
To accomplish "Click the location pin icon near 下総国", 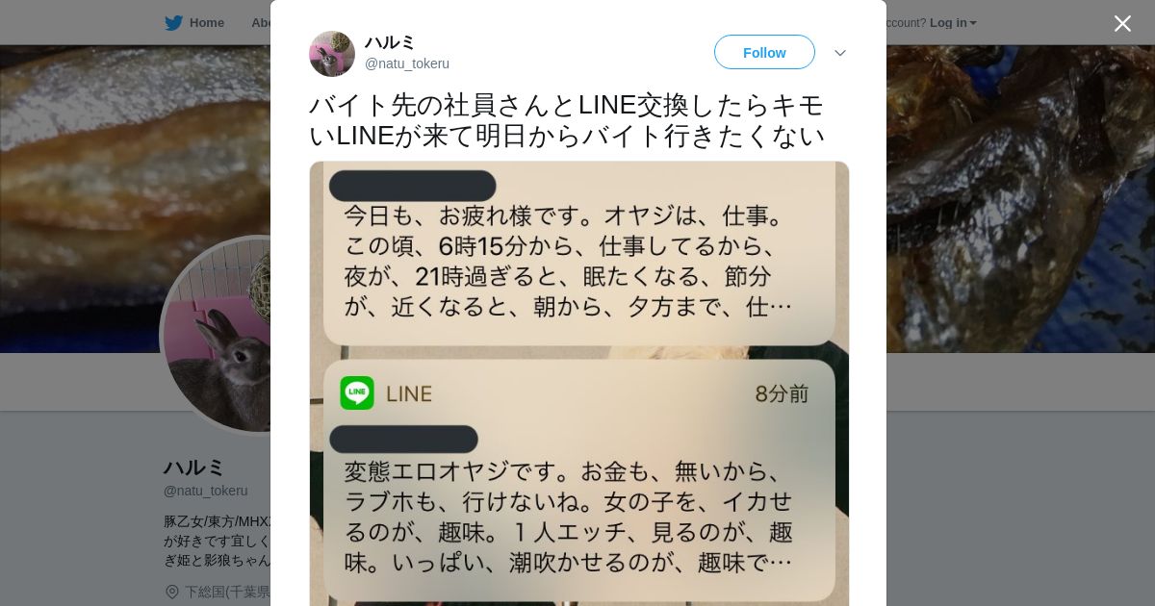I will 172,592.
